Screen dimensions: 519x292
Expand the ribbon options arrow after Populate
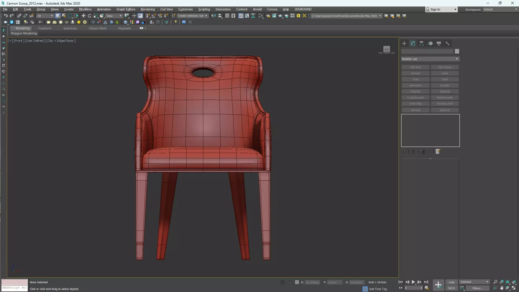point(146,28)
